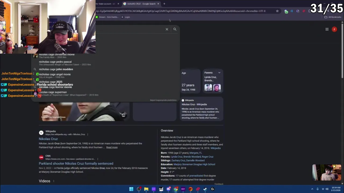Open Discord from the taskbar
Screen dimensions: 344x193
[168, 189]
